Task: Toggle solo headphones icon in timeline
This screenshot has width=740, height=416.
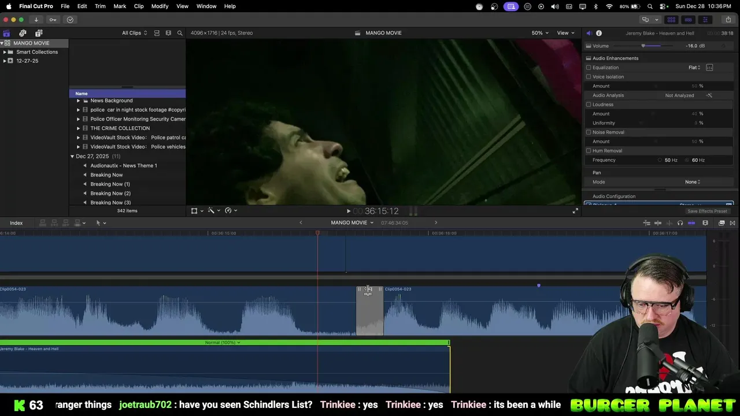Action: pyautogui.click(x=680, y=223)
